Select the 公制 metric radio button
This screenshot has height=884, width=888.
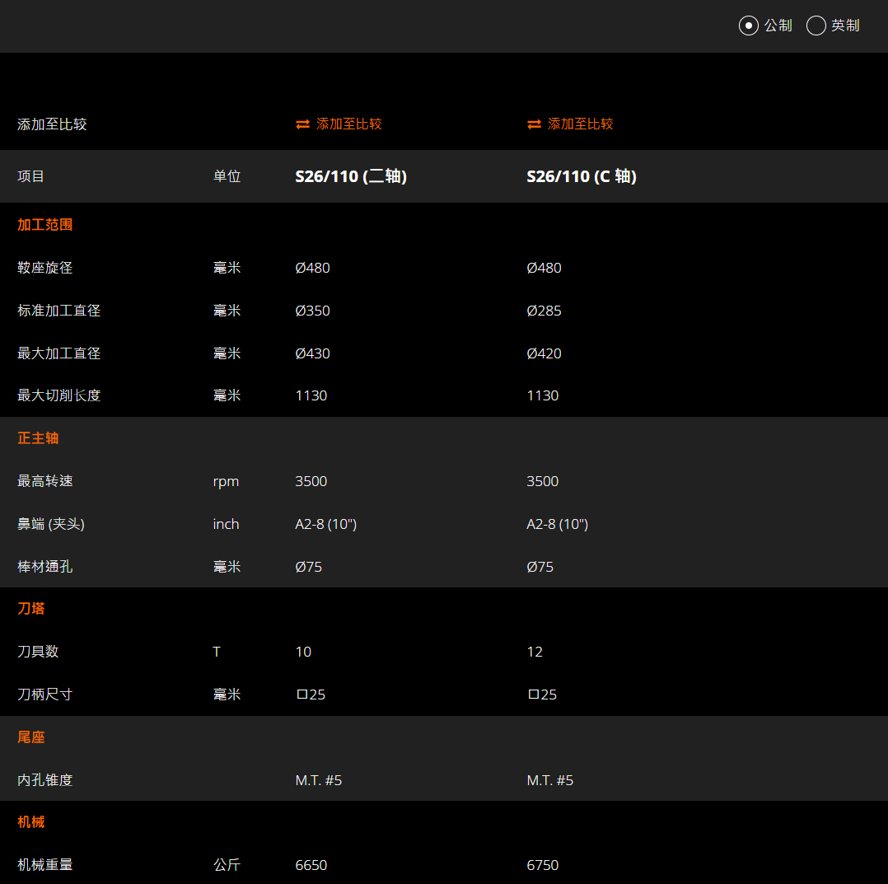coord(748,26)
